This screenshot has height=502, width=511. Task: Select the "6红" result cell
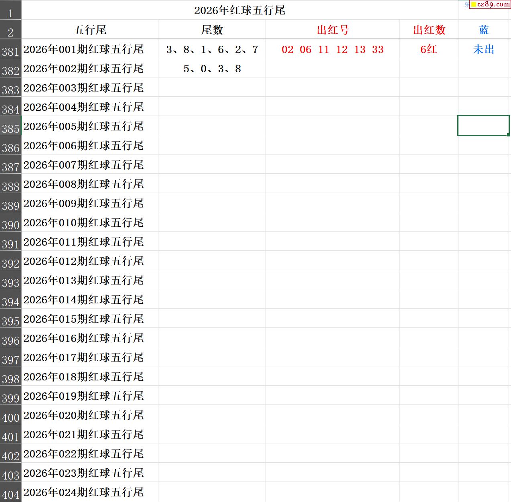[429, 49]
